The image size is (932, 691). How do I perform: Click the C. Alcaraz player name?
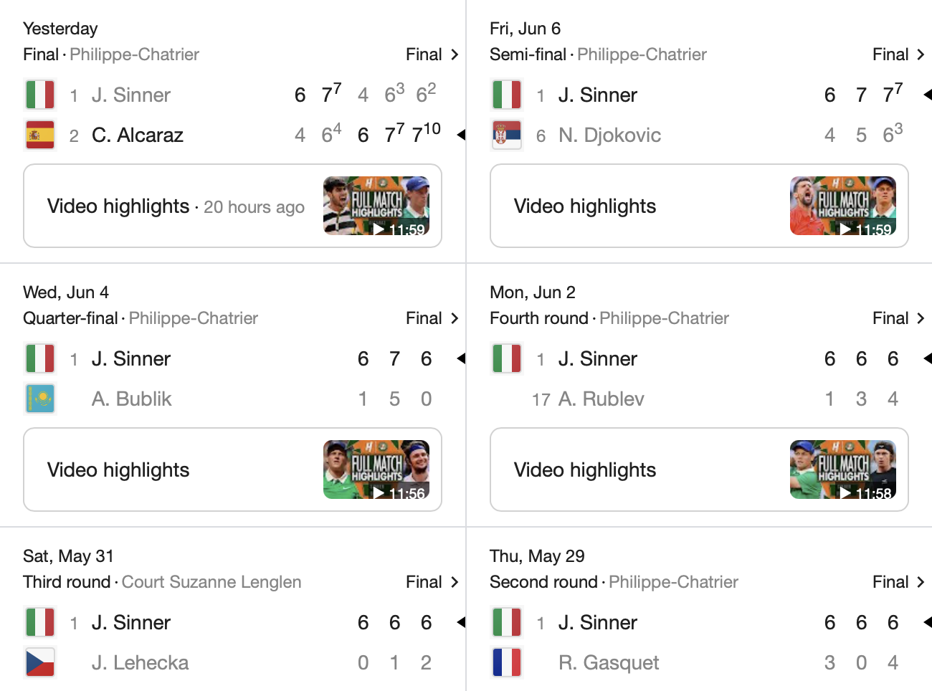(x=138, y=135)
